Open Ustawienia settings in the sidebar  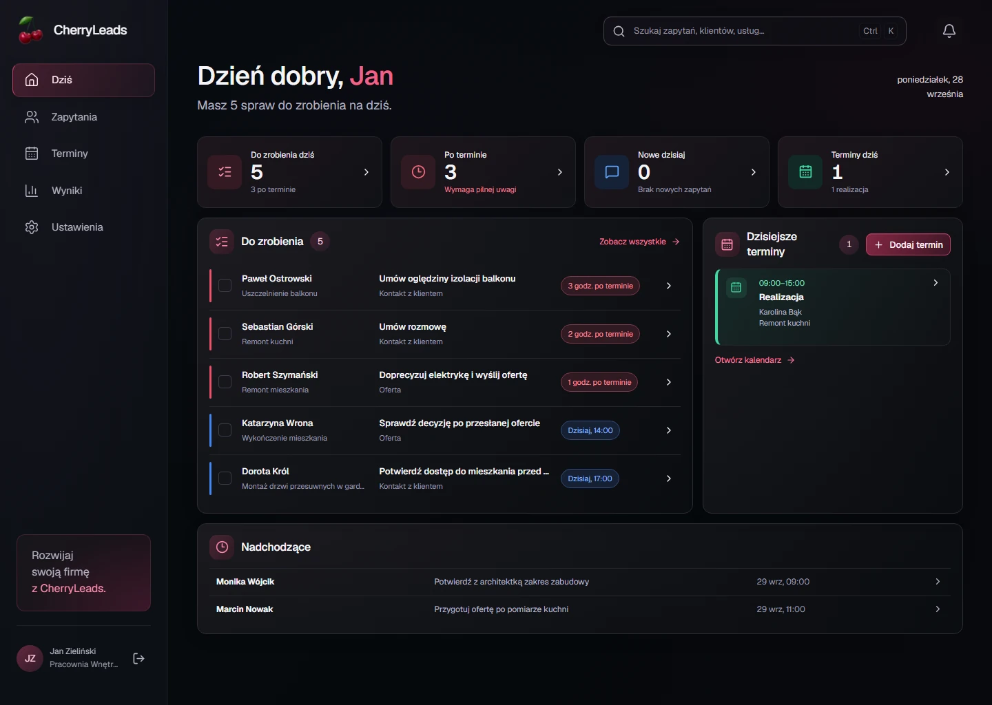83,227
